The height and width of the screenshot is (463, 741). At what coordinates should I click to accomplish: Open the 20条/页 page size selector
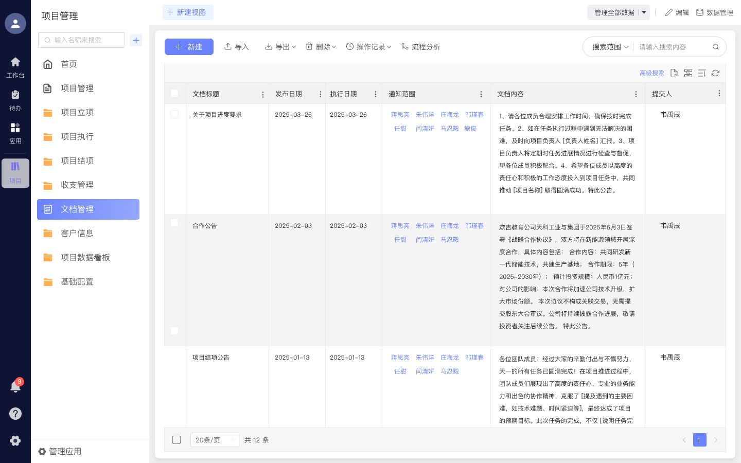coord(215,440)
